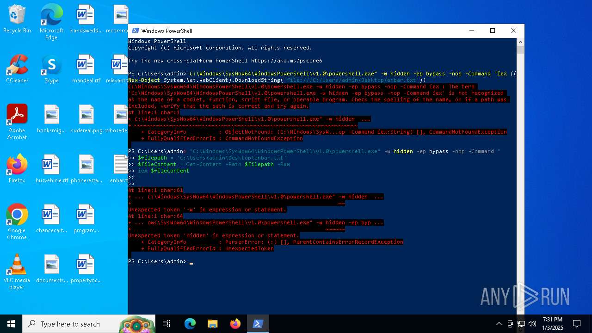Image resolution: width=592 pixels, height=333 pixels.
Task: Select the mandeal.rtf file icon
Action: pyautogui.click(x=86, y=69)
